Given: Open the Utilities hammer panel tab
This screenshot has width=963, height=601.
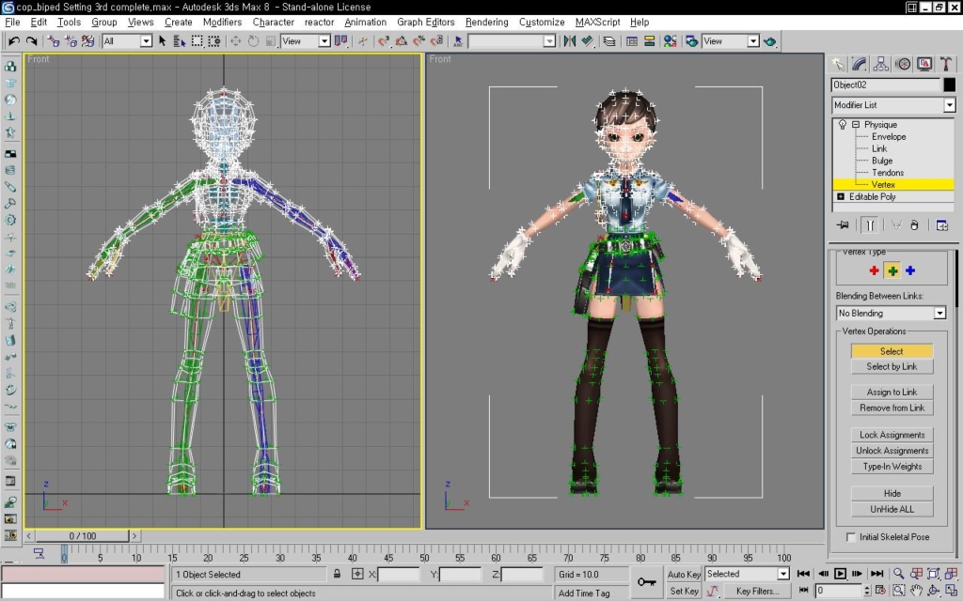Looking at the screenshot, I should point(946,64).
